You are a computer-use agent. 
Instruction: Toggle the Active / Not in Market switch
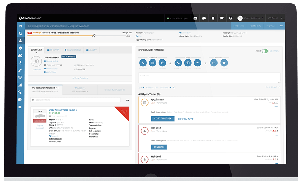click(265, 51)
